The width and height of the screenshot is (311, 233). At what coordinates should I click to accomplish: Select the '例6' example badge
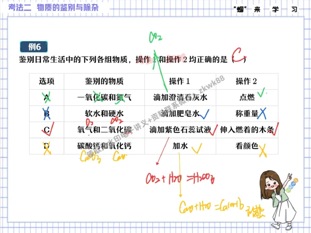coord(34,47)
